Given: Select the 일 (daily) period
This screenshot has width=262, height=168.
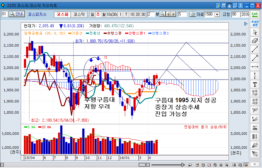Looking at the screenshot, I should 92,14.
